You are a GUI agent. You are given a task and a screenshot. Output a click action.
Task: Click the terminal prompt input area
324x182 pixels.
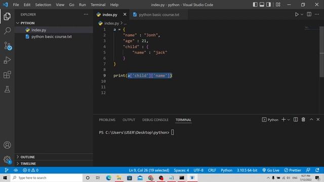[173, 132]
